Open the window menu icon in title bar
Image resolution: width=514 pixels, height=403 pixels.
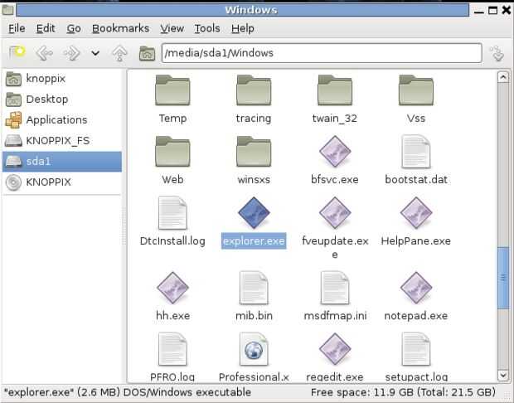[7, 10]
